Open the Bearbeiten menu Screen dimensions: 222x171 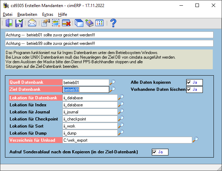(27, 14)
